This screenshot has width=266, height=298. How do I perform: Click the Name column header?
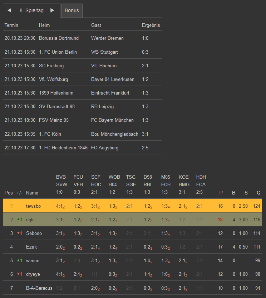pos(32,193)
